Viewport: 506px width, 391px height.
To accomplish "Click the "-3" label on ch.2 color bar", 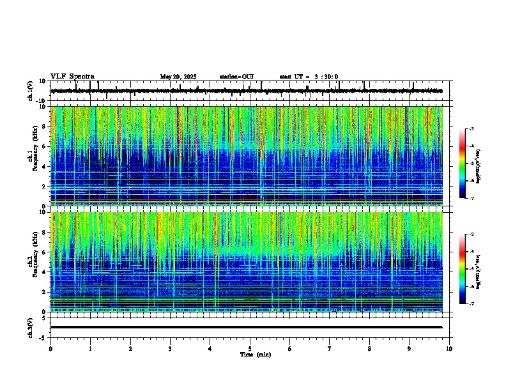I will [x=471, y=234].
